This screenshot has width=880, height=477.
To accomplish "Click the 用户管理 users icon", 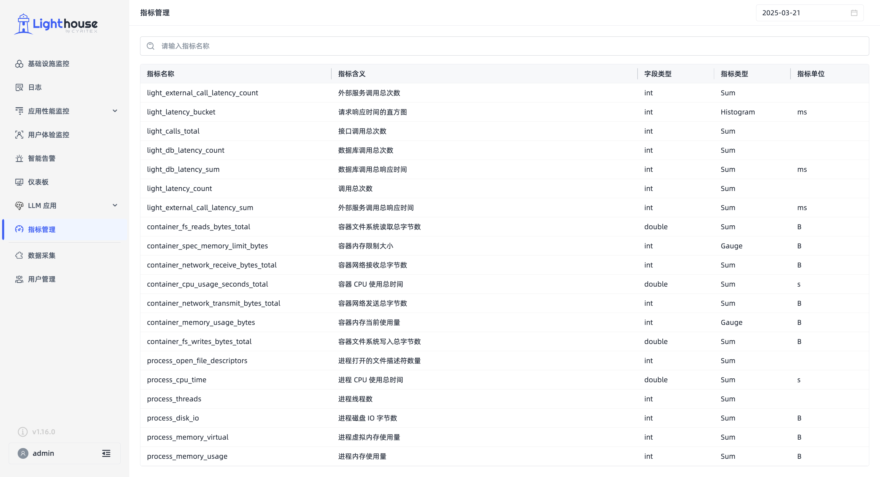I will 19,279.
